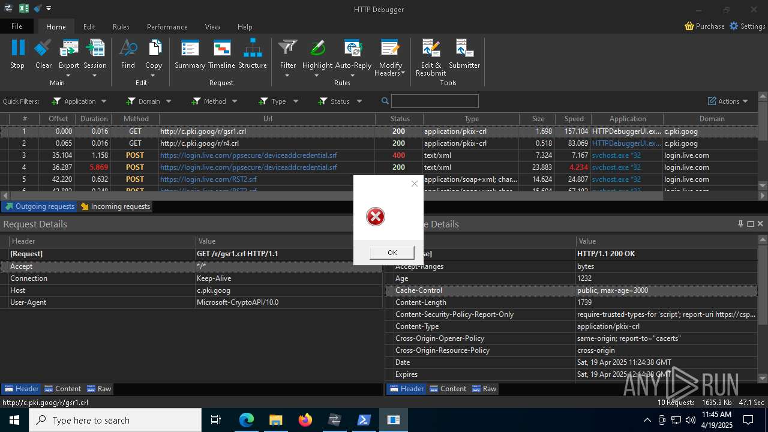Open File Explorer from the taskbar
The width and height of the screenshot is (768, 432).
click(276, 420)
